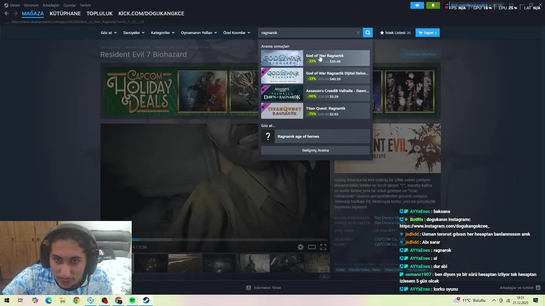Open the account dropdown arrow near kick.com username
The height and width of the screenshot is (306, 545).
point(490,6)
